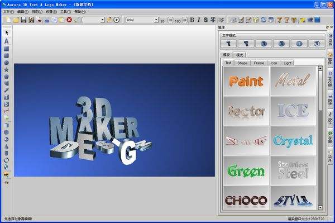Screen dimensions: 335x223
Task: Click the style list scroll down arrow
Action: (320, 207)
